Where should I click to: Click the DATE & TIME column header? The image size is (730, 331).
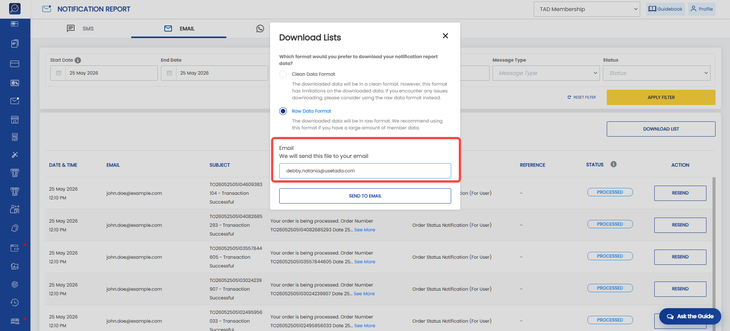[x=63, y=165]
